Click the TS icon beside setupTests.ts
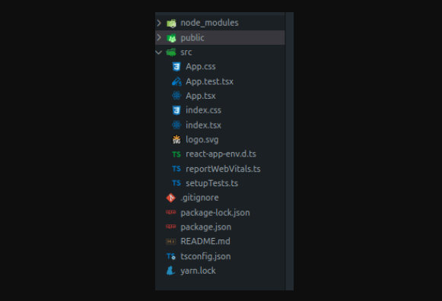The width and height of the screenshot is (442, 301). (176, 183)
